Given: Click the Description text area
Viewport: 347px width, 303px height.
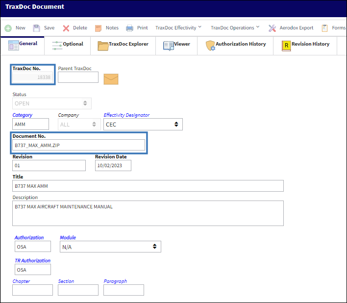Looking at the screenshot, I should click(x=148, y=213).
